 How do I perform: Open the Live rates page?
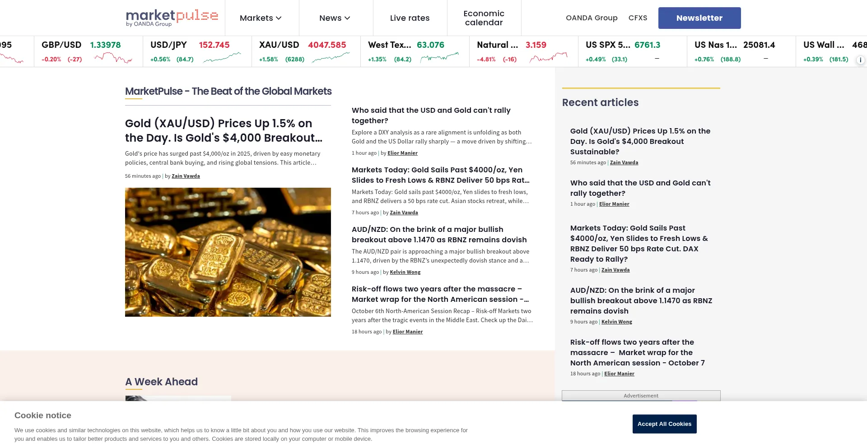coord(410,18)
